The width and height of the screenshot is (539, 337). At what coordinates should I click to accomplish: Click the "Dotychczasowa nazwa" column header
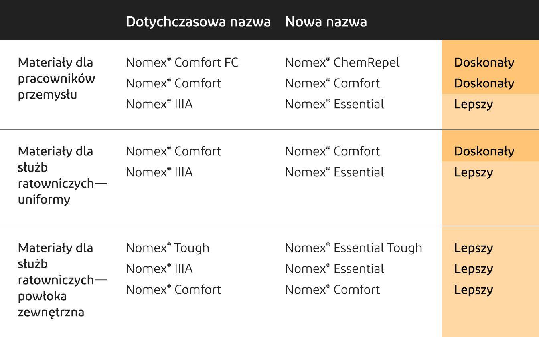pyautogui.click(x=198, y=22)
